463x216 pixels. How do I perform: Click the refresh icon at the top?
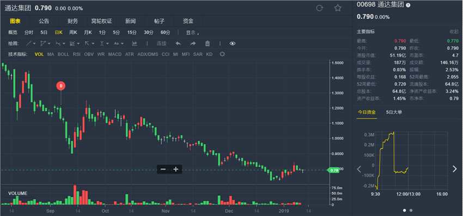pyautogui.click(x=319, y=8)
